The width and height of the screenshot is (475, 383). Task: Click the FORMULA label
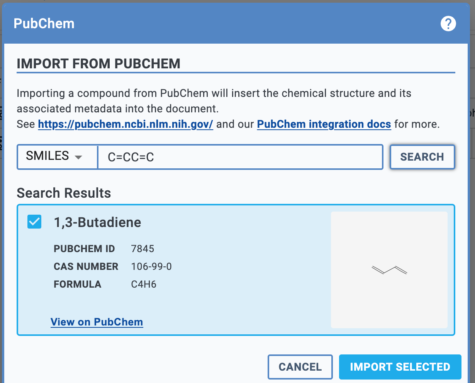pyautogui.click(x=77, y=284)
